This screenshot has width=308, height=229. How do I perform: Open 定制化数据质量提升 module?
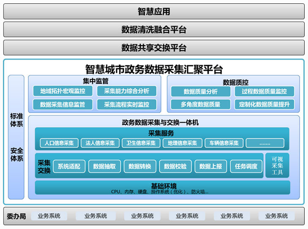(x=264, y=104)
